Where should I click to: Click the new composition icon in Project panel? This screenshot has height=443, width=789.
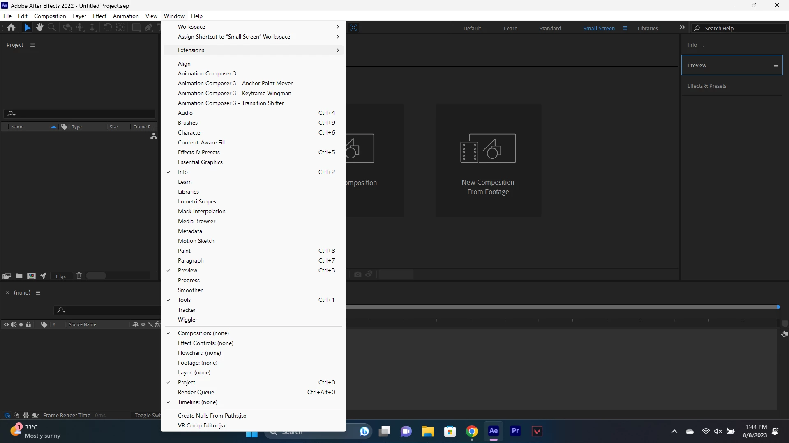31,276
